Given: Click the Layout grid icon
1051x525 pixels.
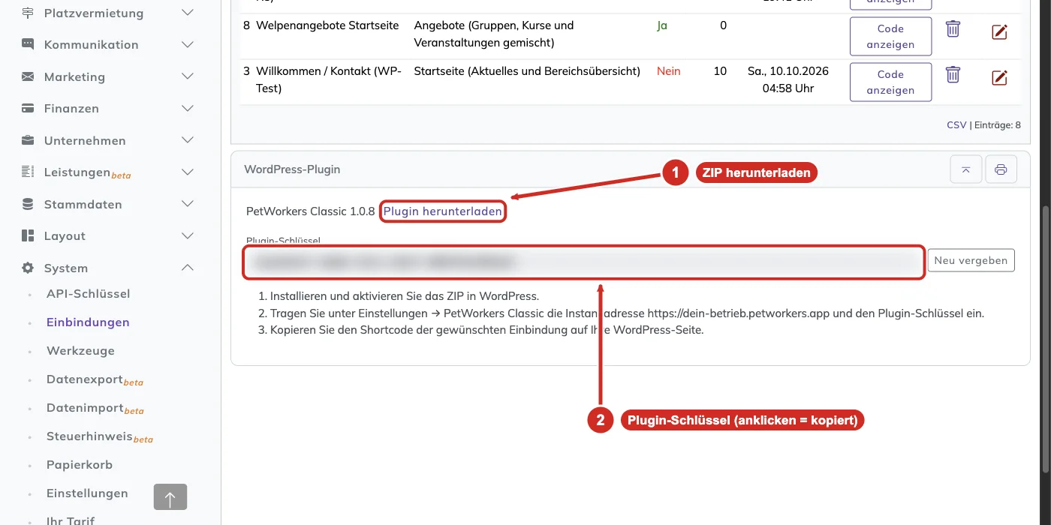Looking at the screenshot, I should pos(28,235).
